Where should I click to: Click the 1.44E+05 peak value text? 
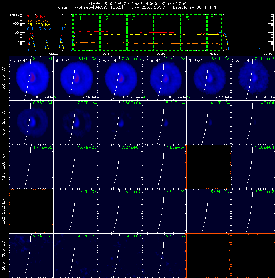click(43, 147)
